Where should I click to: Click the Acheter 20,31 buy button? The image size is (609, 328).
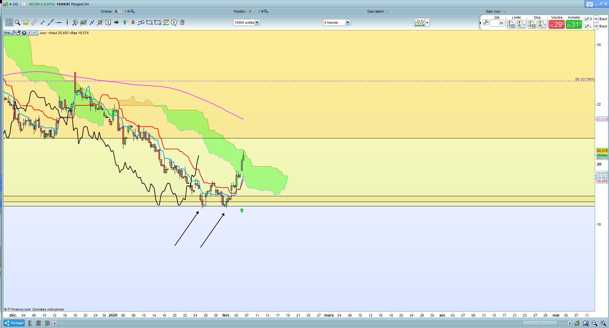[574, 24]
